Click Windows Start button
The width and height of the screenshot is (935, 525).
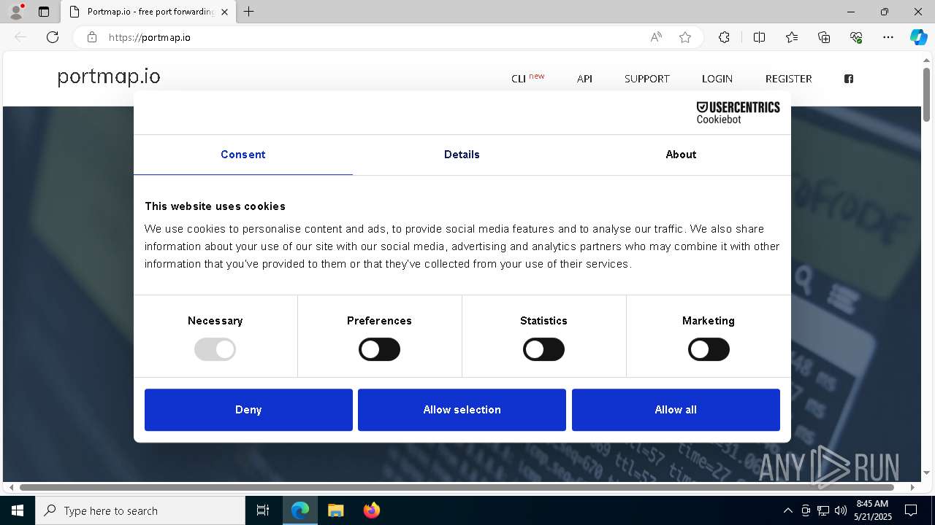[x=18, y=510]
